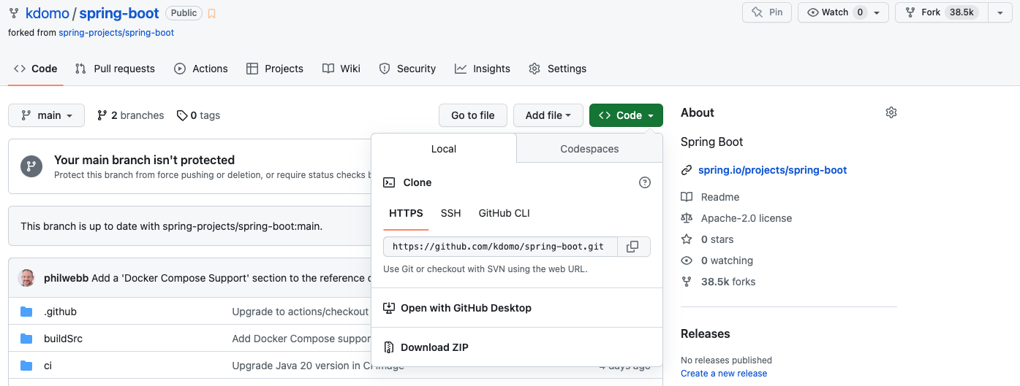Click the .github folder icon
The width and height of the screenshot is (1020, 386).
pyautogui.click(x=26, y=312)
